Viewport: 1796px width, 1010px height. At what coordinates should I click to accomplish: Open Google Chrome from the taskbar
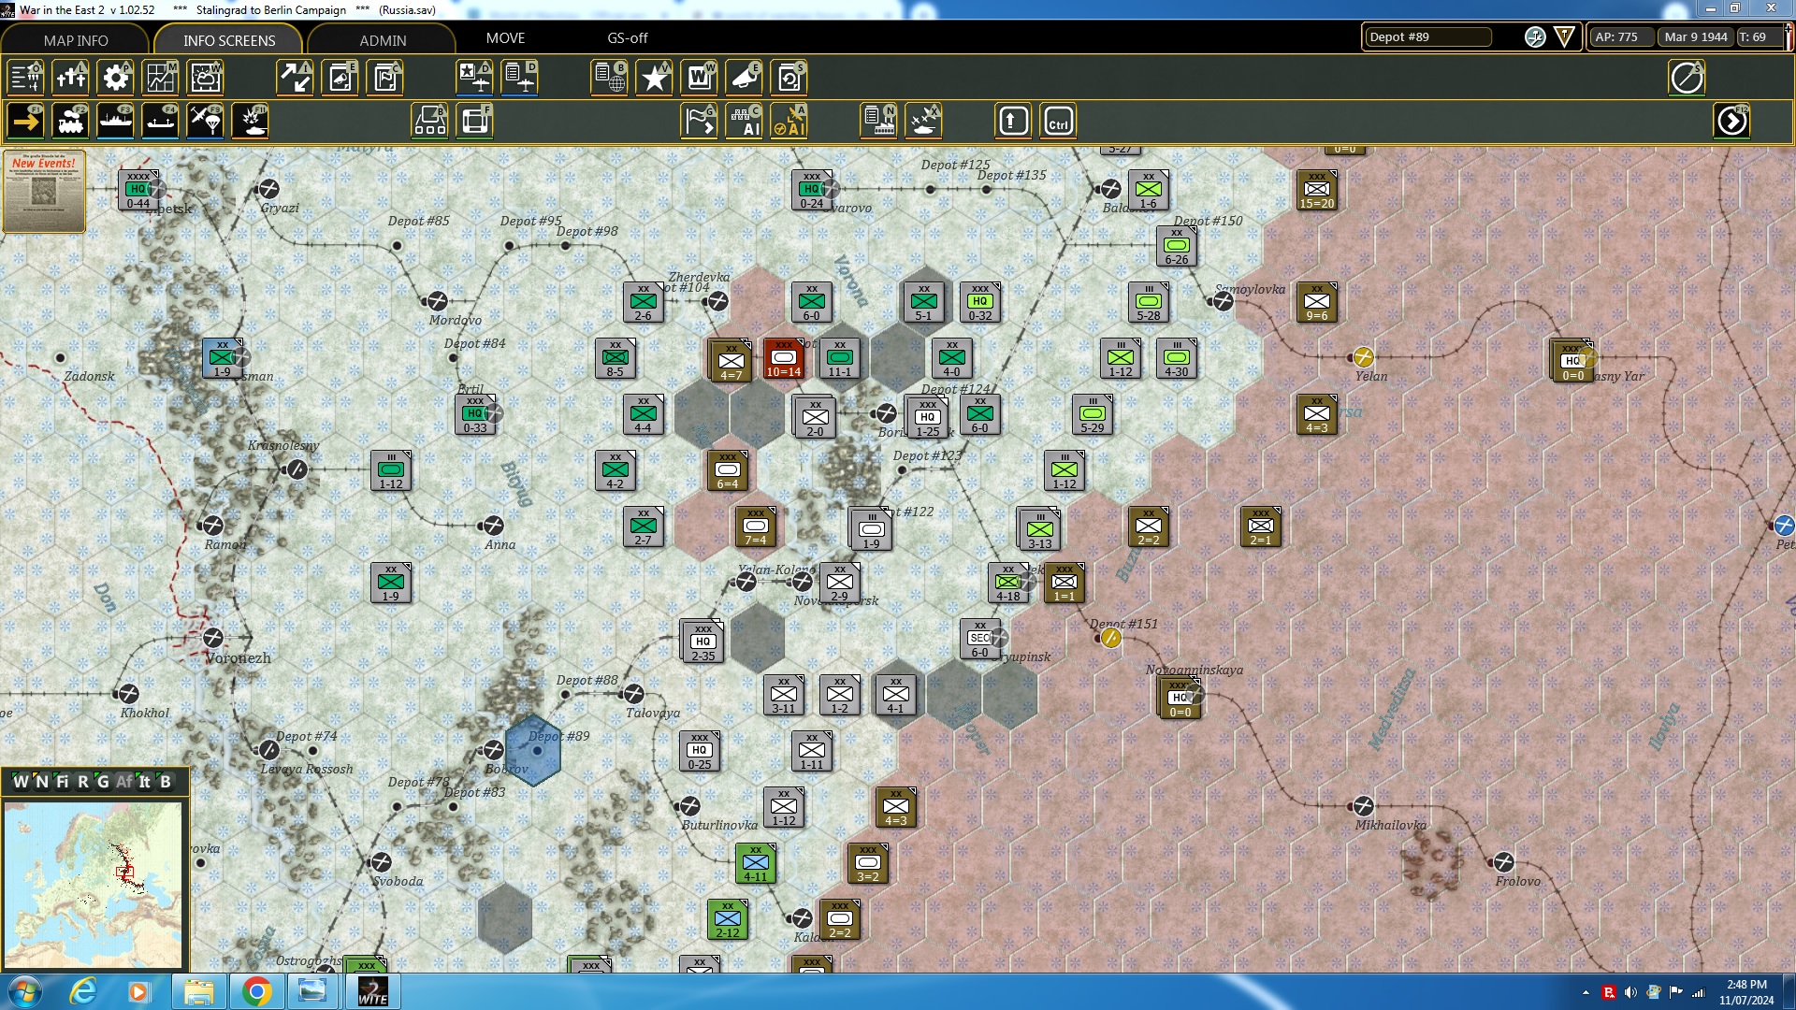click(x=256, y=991)
